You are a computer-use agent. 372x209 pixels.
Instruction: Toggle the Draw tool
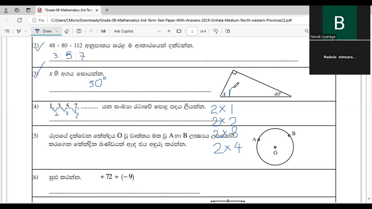click(x=43, y=31)
